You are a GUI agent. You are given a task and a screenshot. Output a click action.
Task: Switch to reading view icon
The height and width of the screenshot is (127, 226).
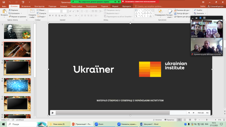tap(190, 120)
